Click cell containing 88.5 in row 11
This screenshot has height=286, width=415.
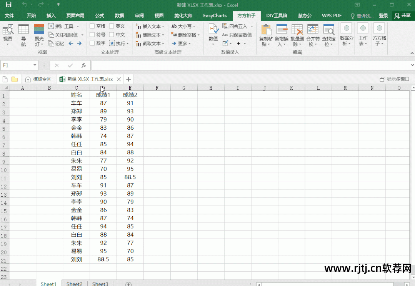[130, 177]
